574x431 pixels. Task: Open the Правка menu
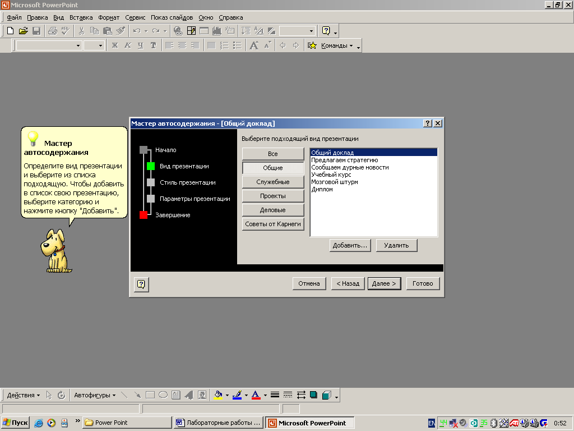click(38, 17)
